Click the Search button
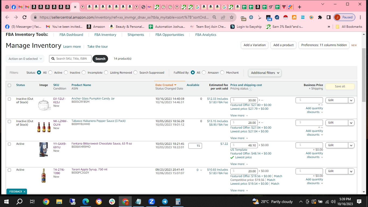The image size is (368, 207). [100, 59]
